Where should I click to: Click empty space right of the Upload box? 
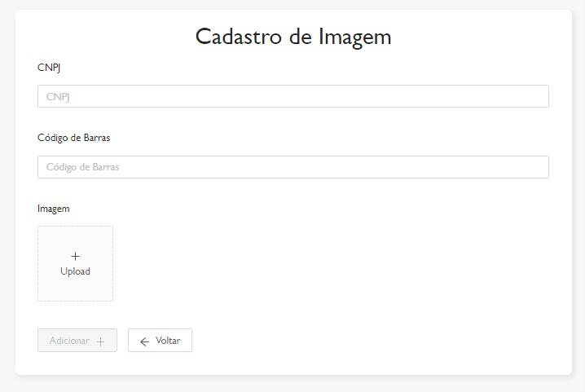tap(326, 263)
